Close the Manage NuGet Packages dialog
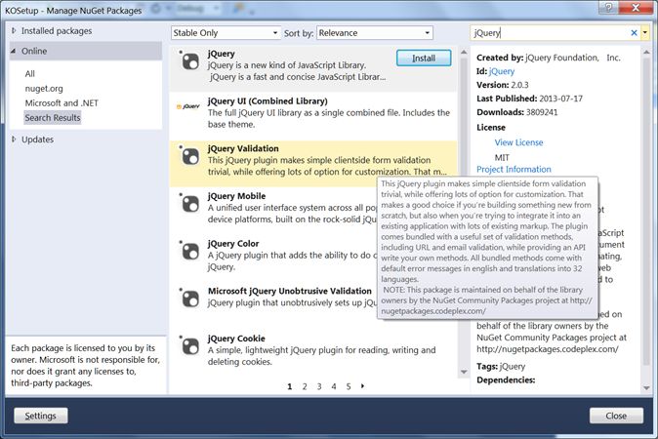658x439 pixels. pos(616,416)
